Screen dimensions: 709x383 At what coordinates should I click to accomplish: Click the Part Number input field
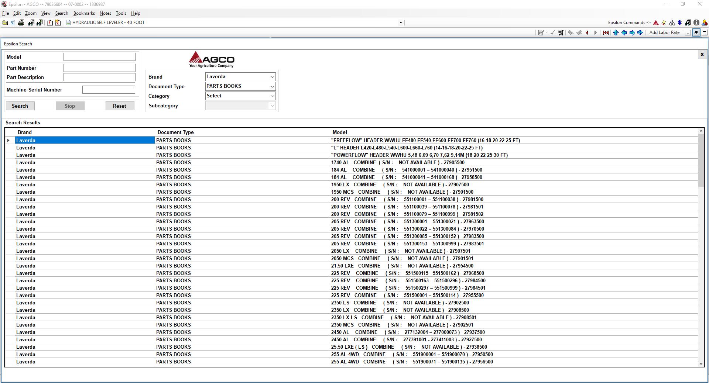[x=99, y=68]
